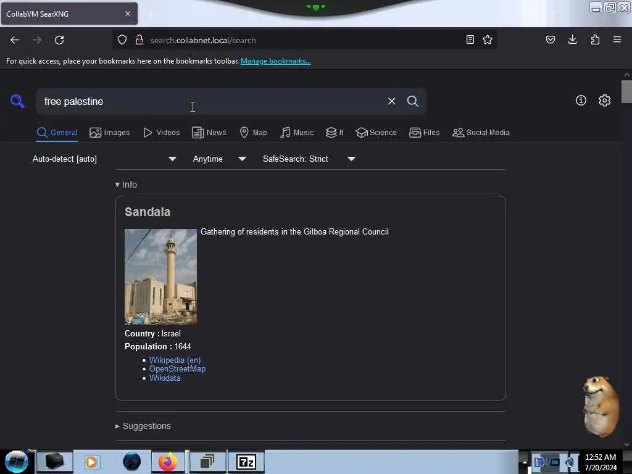Open the globe browser taskbar icon
This screenshot has width=632, height=474.
tap(131, 462)
